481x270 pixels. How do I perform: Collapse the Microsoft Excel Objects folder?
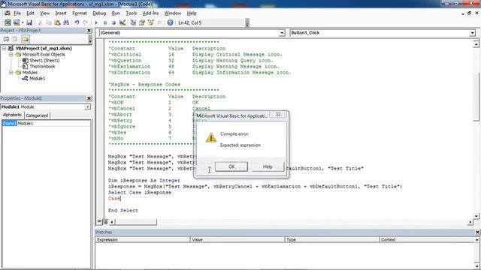(x=11, y=55)
